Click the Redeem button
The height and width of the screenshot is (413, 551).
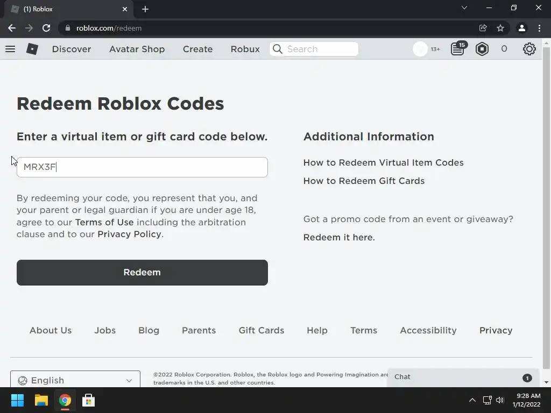(x=142, y=273)
